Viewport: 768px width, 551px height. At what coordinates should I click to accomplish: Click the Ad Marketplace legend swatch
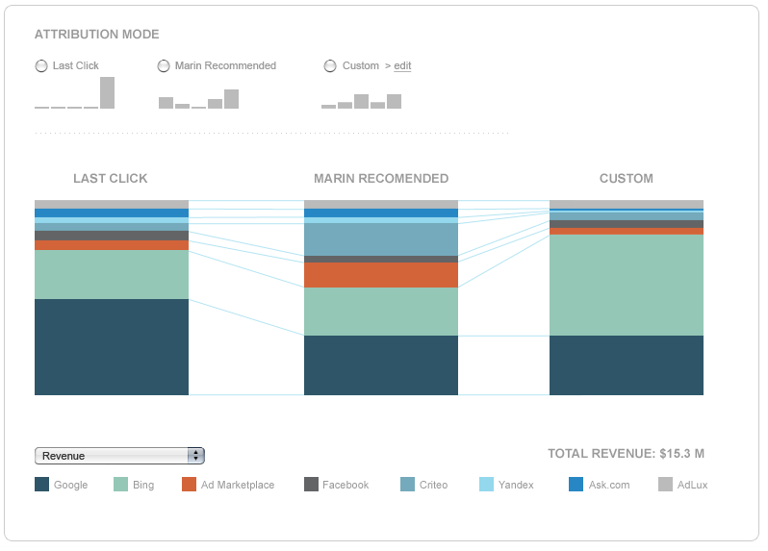(189, 485)
